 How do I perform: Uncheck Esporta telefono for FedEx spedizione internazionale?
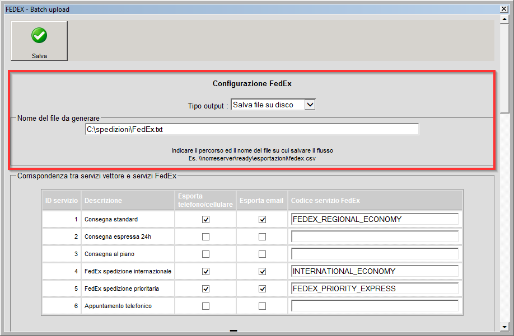click(x=205, y=271)
